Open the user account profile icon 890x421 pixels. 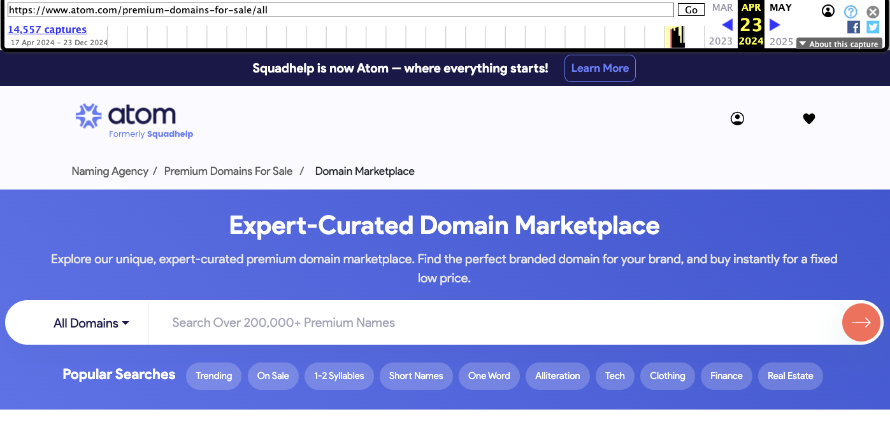tap(737, 119)
